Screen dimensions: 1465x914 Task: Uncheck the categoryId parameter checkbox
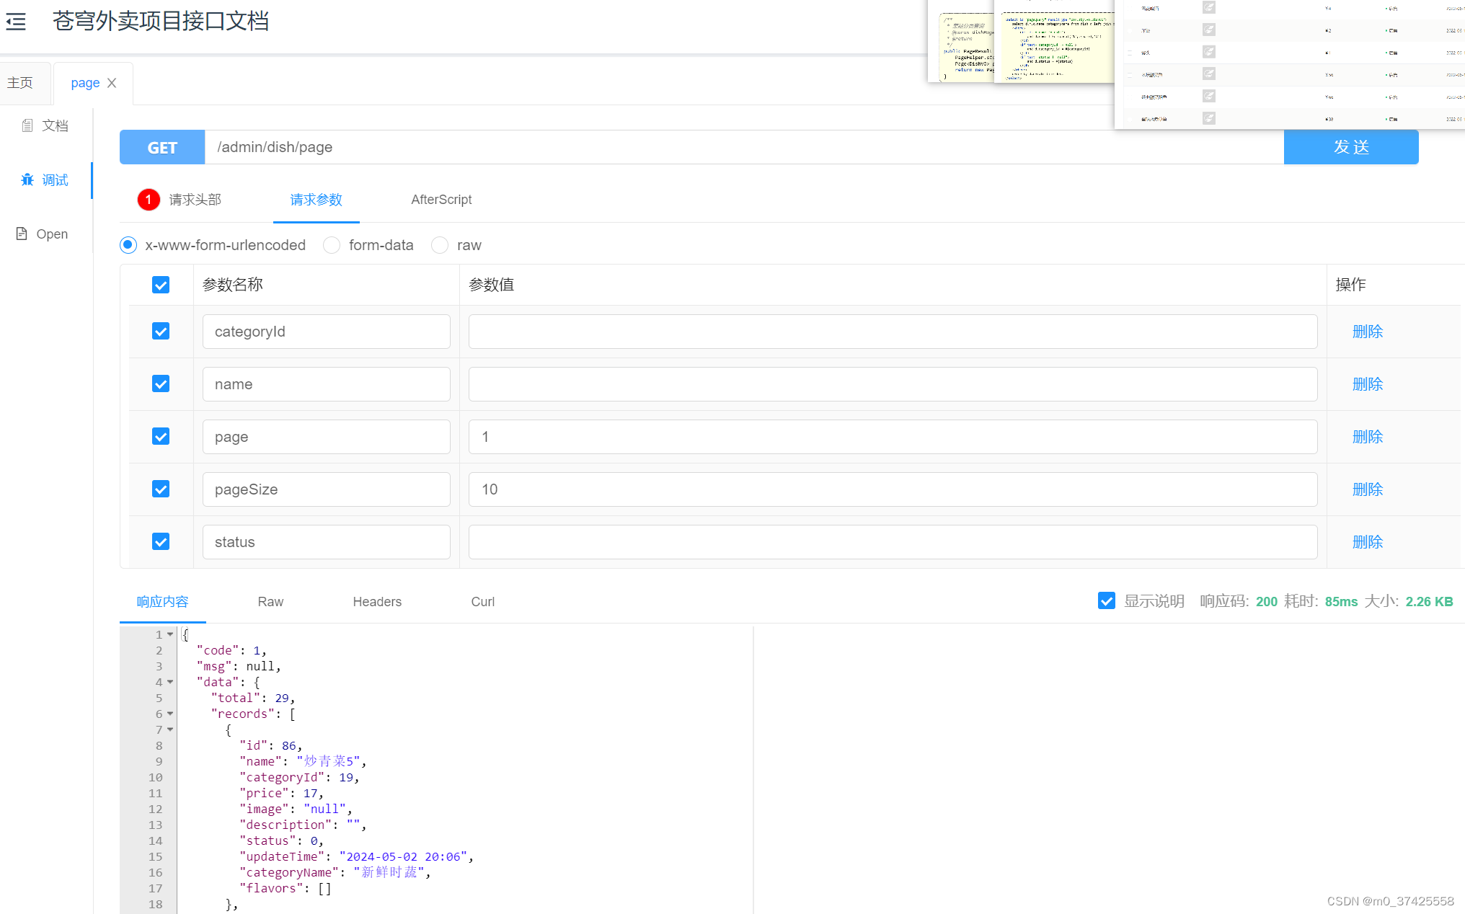[x=161, y=331]
